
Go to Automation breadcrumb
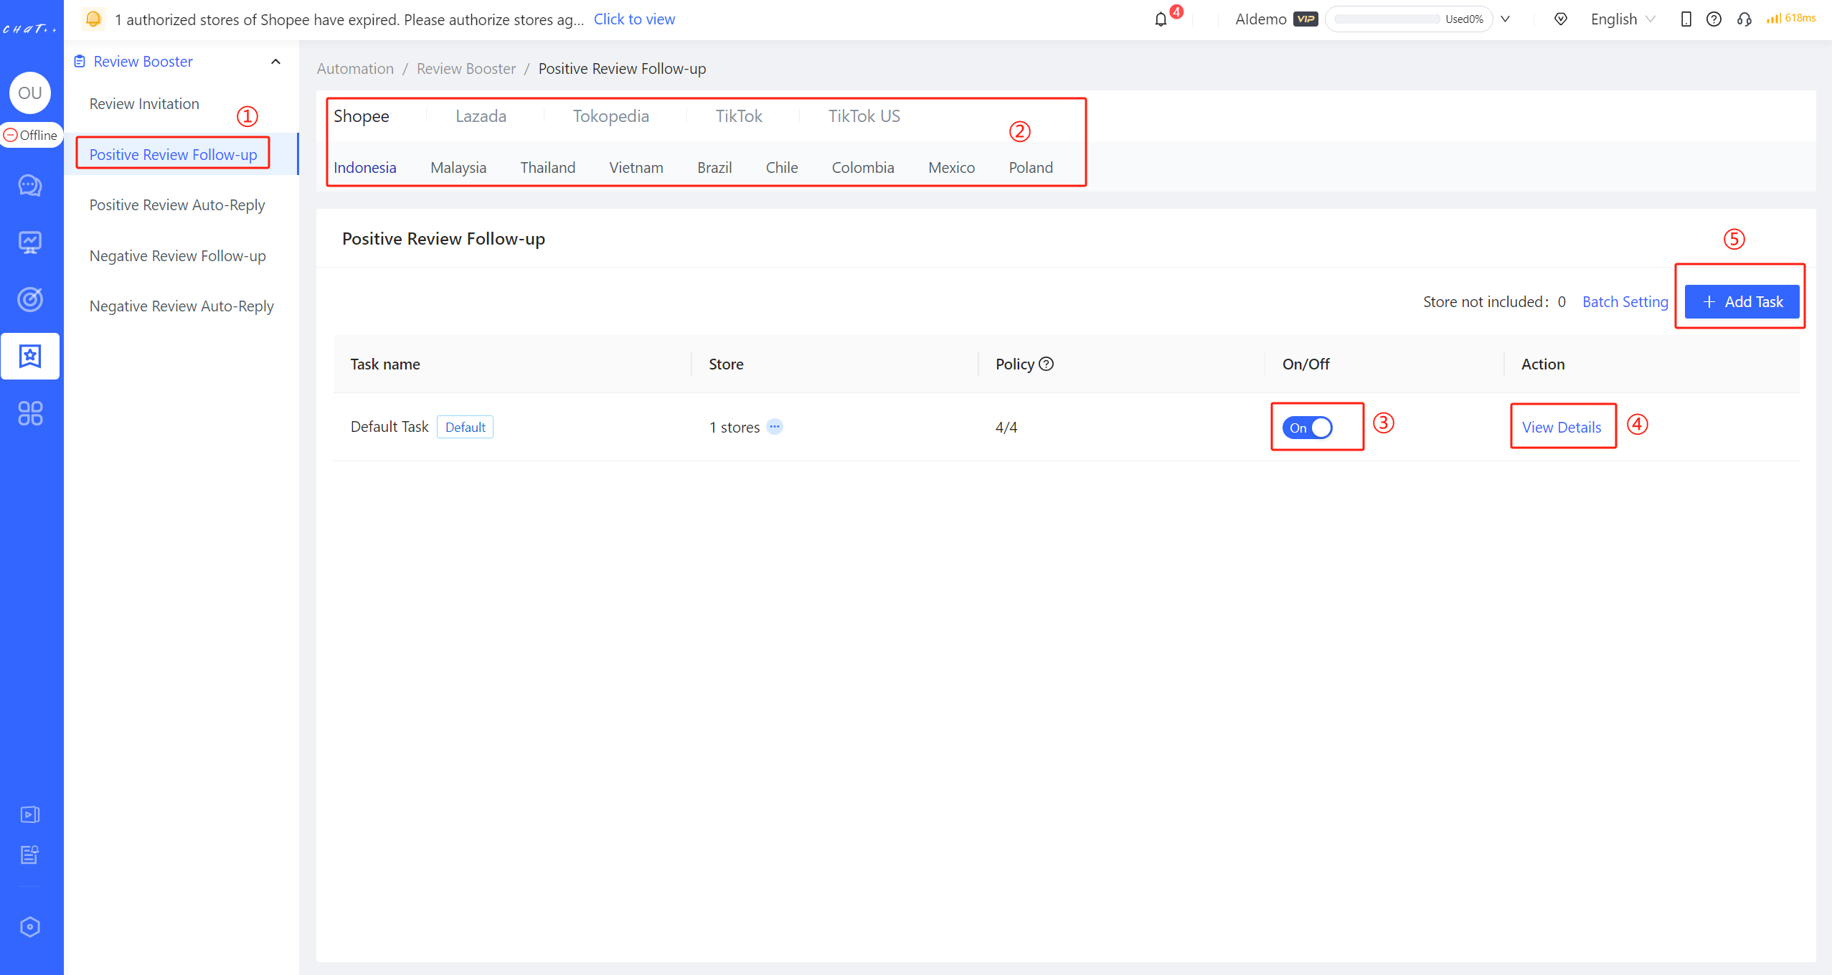[355, 69]
